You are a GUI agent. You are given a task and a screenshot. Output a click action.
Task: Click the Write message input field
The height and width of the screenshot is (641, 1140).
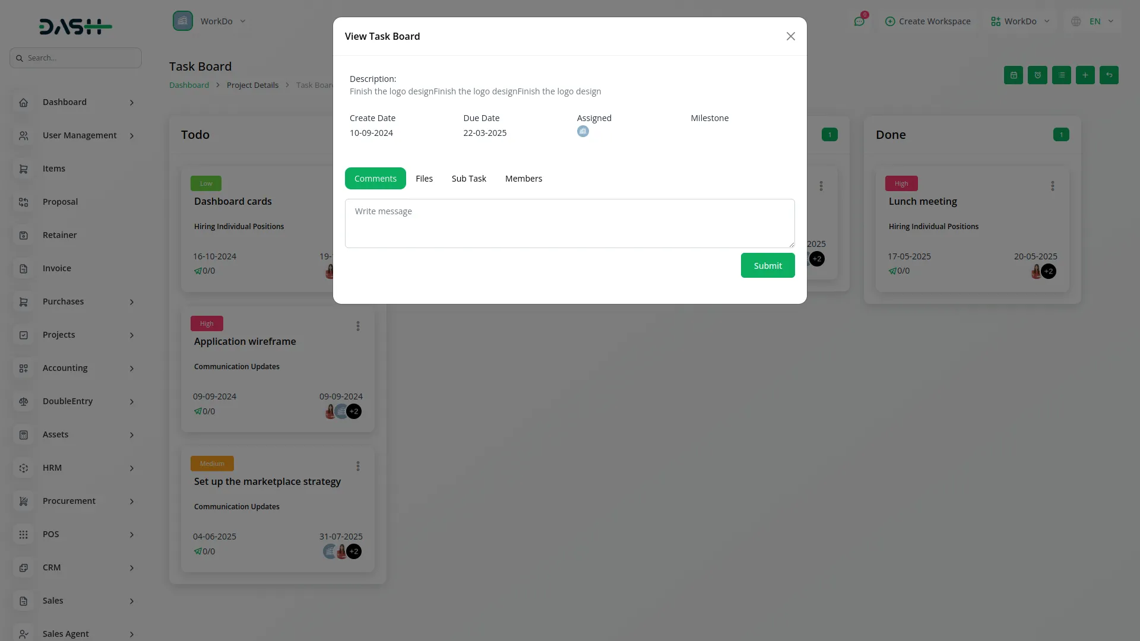569,223
